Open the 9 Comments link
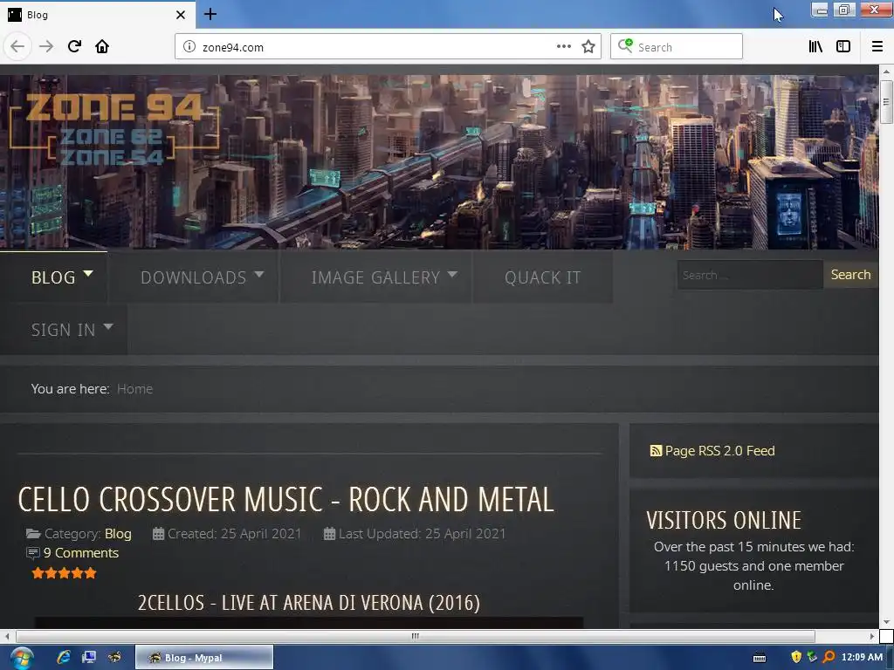 coord(81,553)
